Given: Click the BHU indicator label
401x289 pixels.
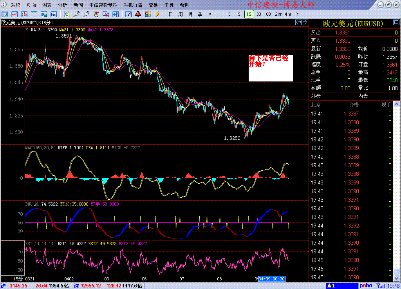Looking at the screenshot, I should pyautogui.click(x=29, y=204).
